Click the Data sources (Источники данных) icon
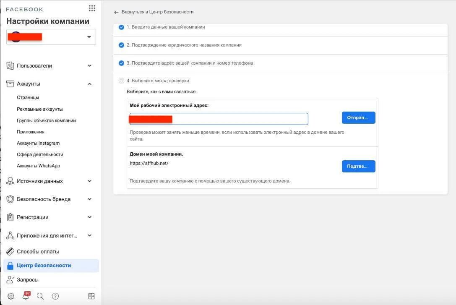The width and height of the screenshot is (456, 305). (10, 181)
